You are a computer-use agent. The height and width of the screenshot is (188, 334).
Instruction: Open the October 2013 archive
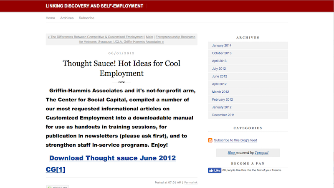pyautogui.click(x=222, y=53)
